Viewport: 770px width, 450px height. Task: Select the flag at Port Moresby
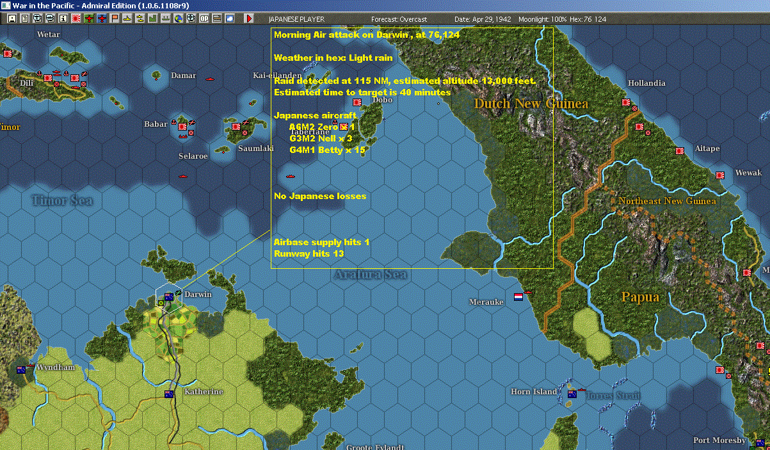pyautogui.click(x=760, y=442)
